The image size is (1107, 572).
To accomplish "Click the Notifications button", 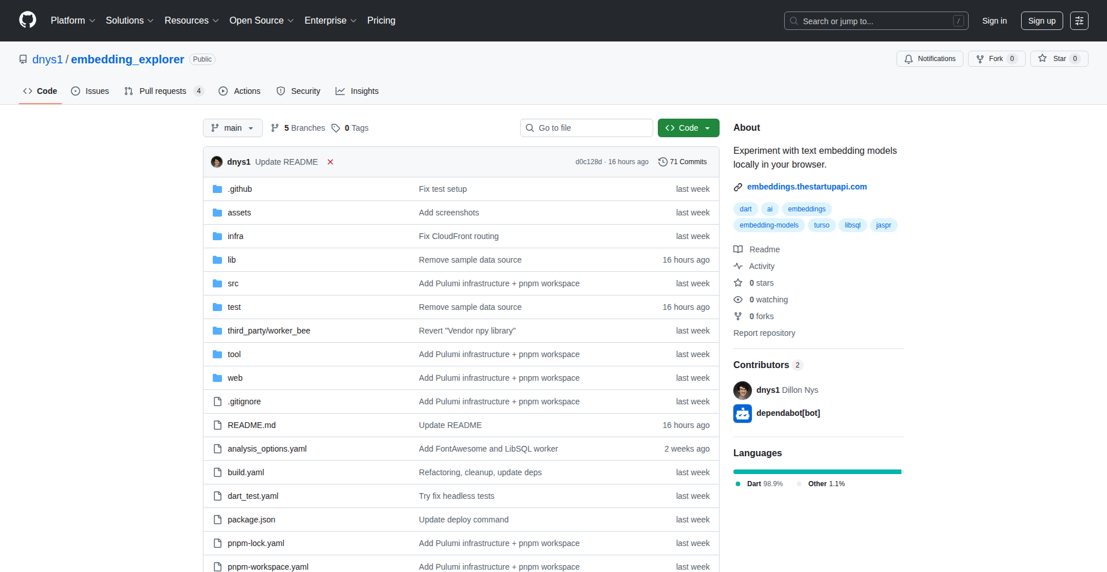I will (930, 59).
